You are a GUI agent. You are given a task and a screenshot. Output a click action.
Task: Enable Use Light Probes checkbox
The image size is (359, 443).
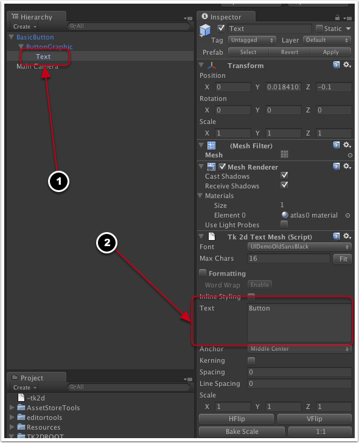pyautogui.click(x=284, y=224)
